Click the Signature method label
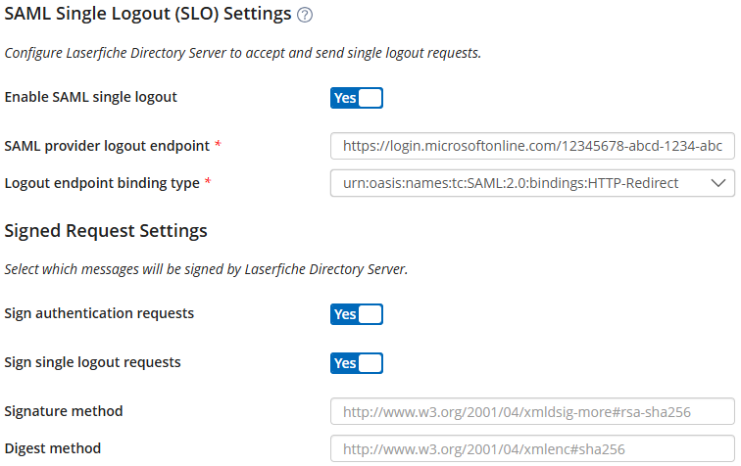This screenshot has width=741, height=466. coord(64,411)
